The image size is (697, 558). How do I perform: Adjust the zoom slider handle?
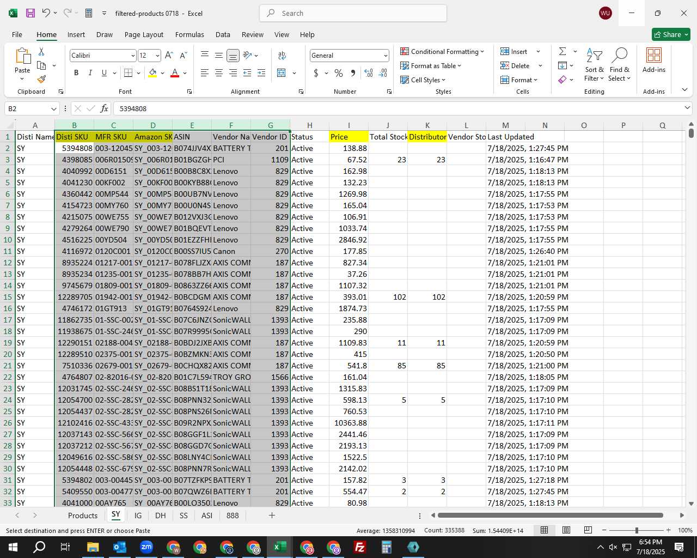(636, 530)
